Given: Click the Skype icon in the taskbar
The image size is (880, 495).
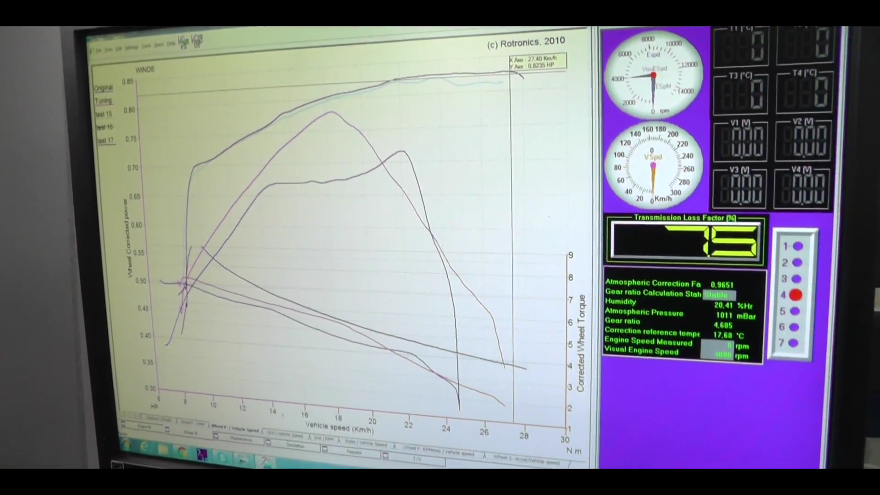Looking at the screenshot, I should 222,457.
